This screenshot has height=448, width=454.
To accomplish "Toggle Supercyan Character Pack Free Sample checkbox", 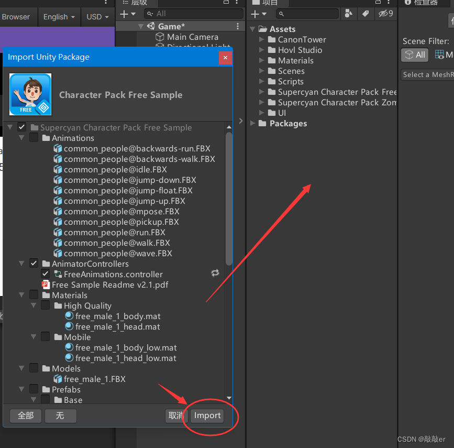I will [21, 127].
